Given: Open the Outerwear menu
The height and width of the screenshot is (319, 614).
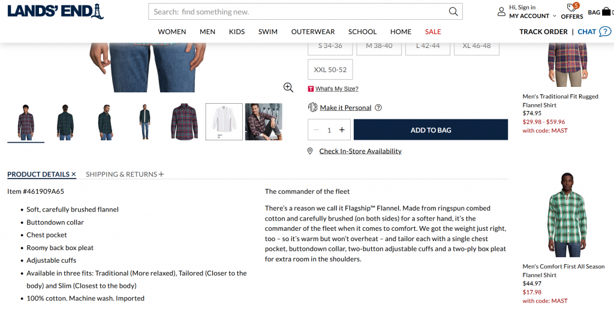Looking at the screenshot, I should click(313, 32).
